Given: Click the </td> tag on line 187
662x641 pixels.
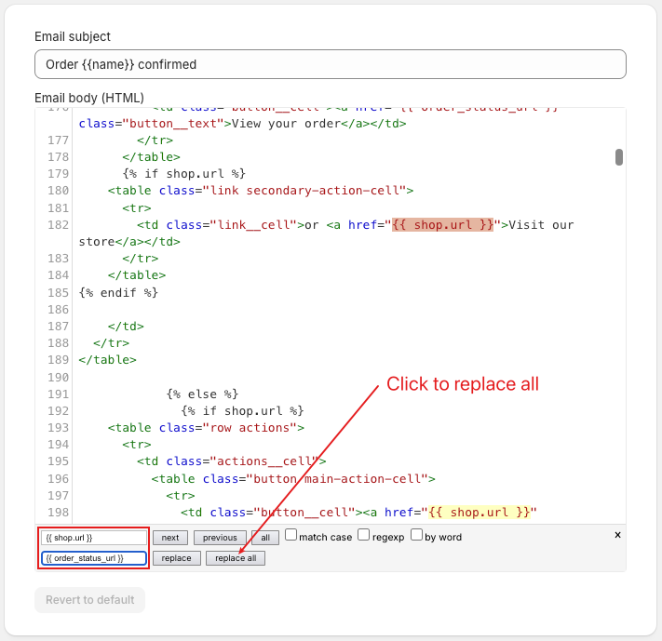Looking at the screenshot, I should [x=126, y=327].
